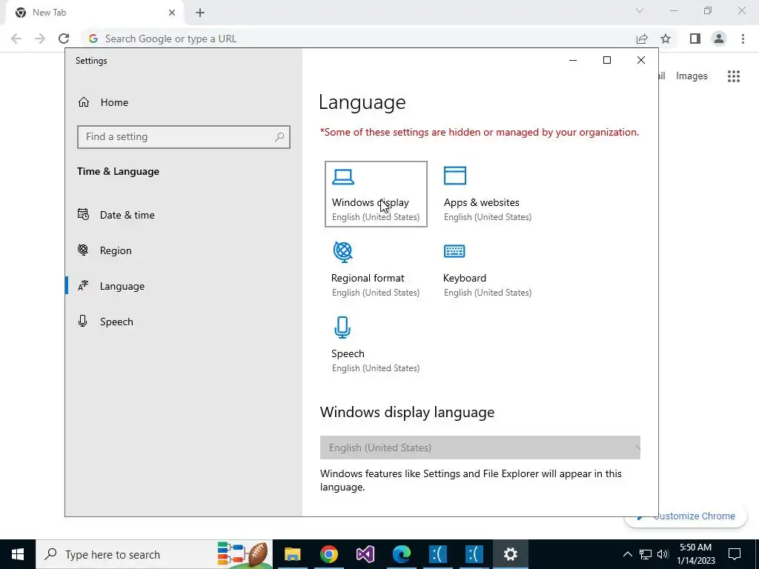Open the Settings gear in taskbar
759x569 pixels.
coord(510,554)
